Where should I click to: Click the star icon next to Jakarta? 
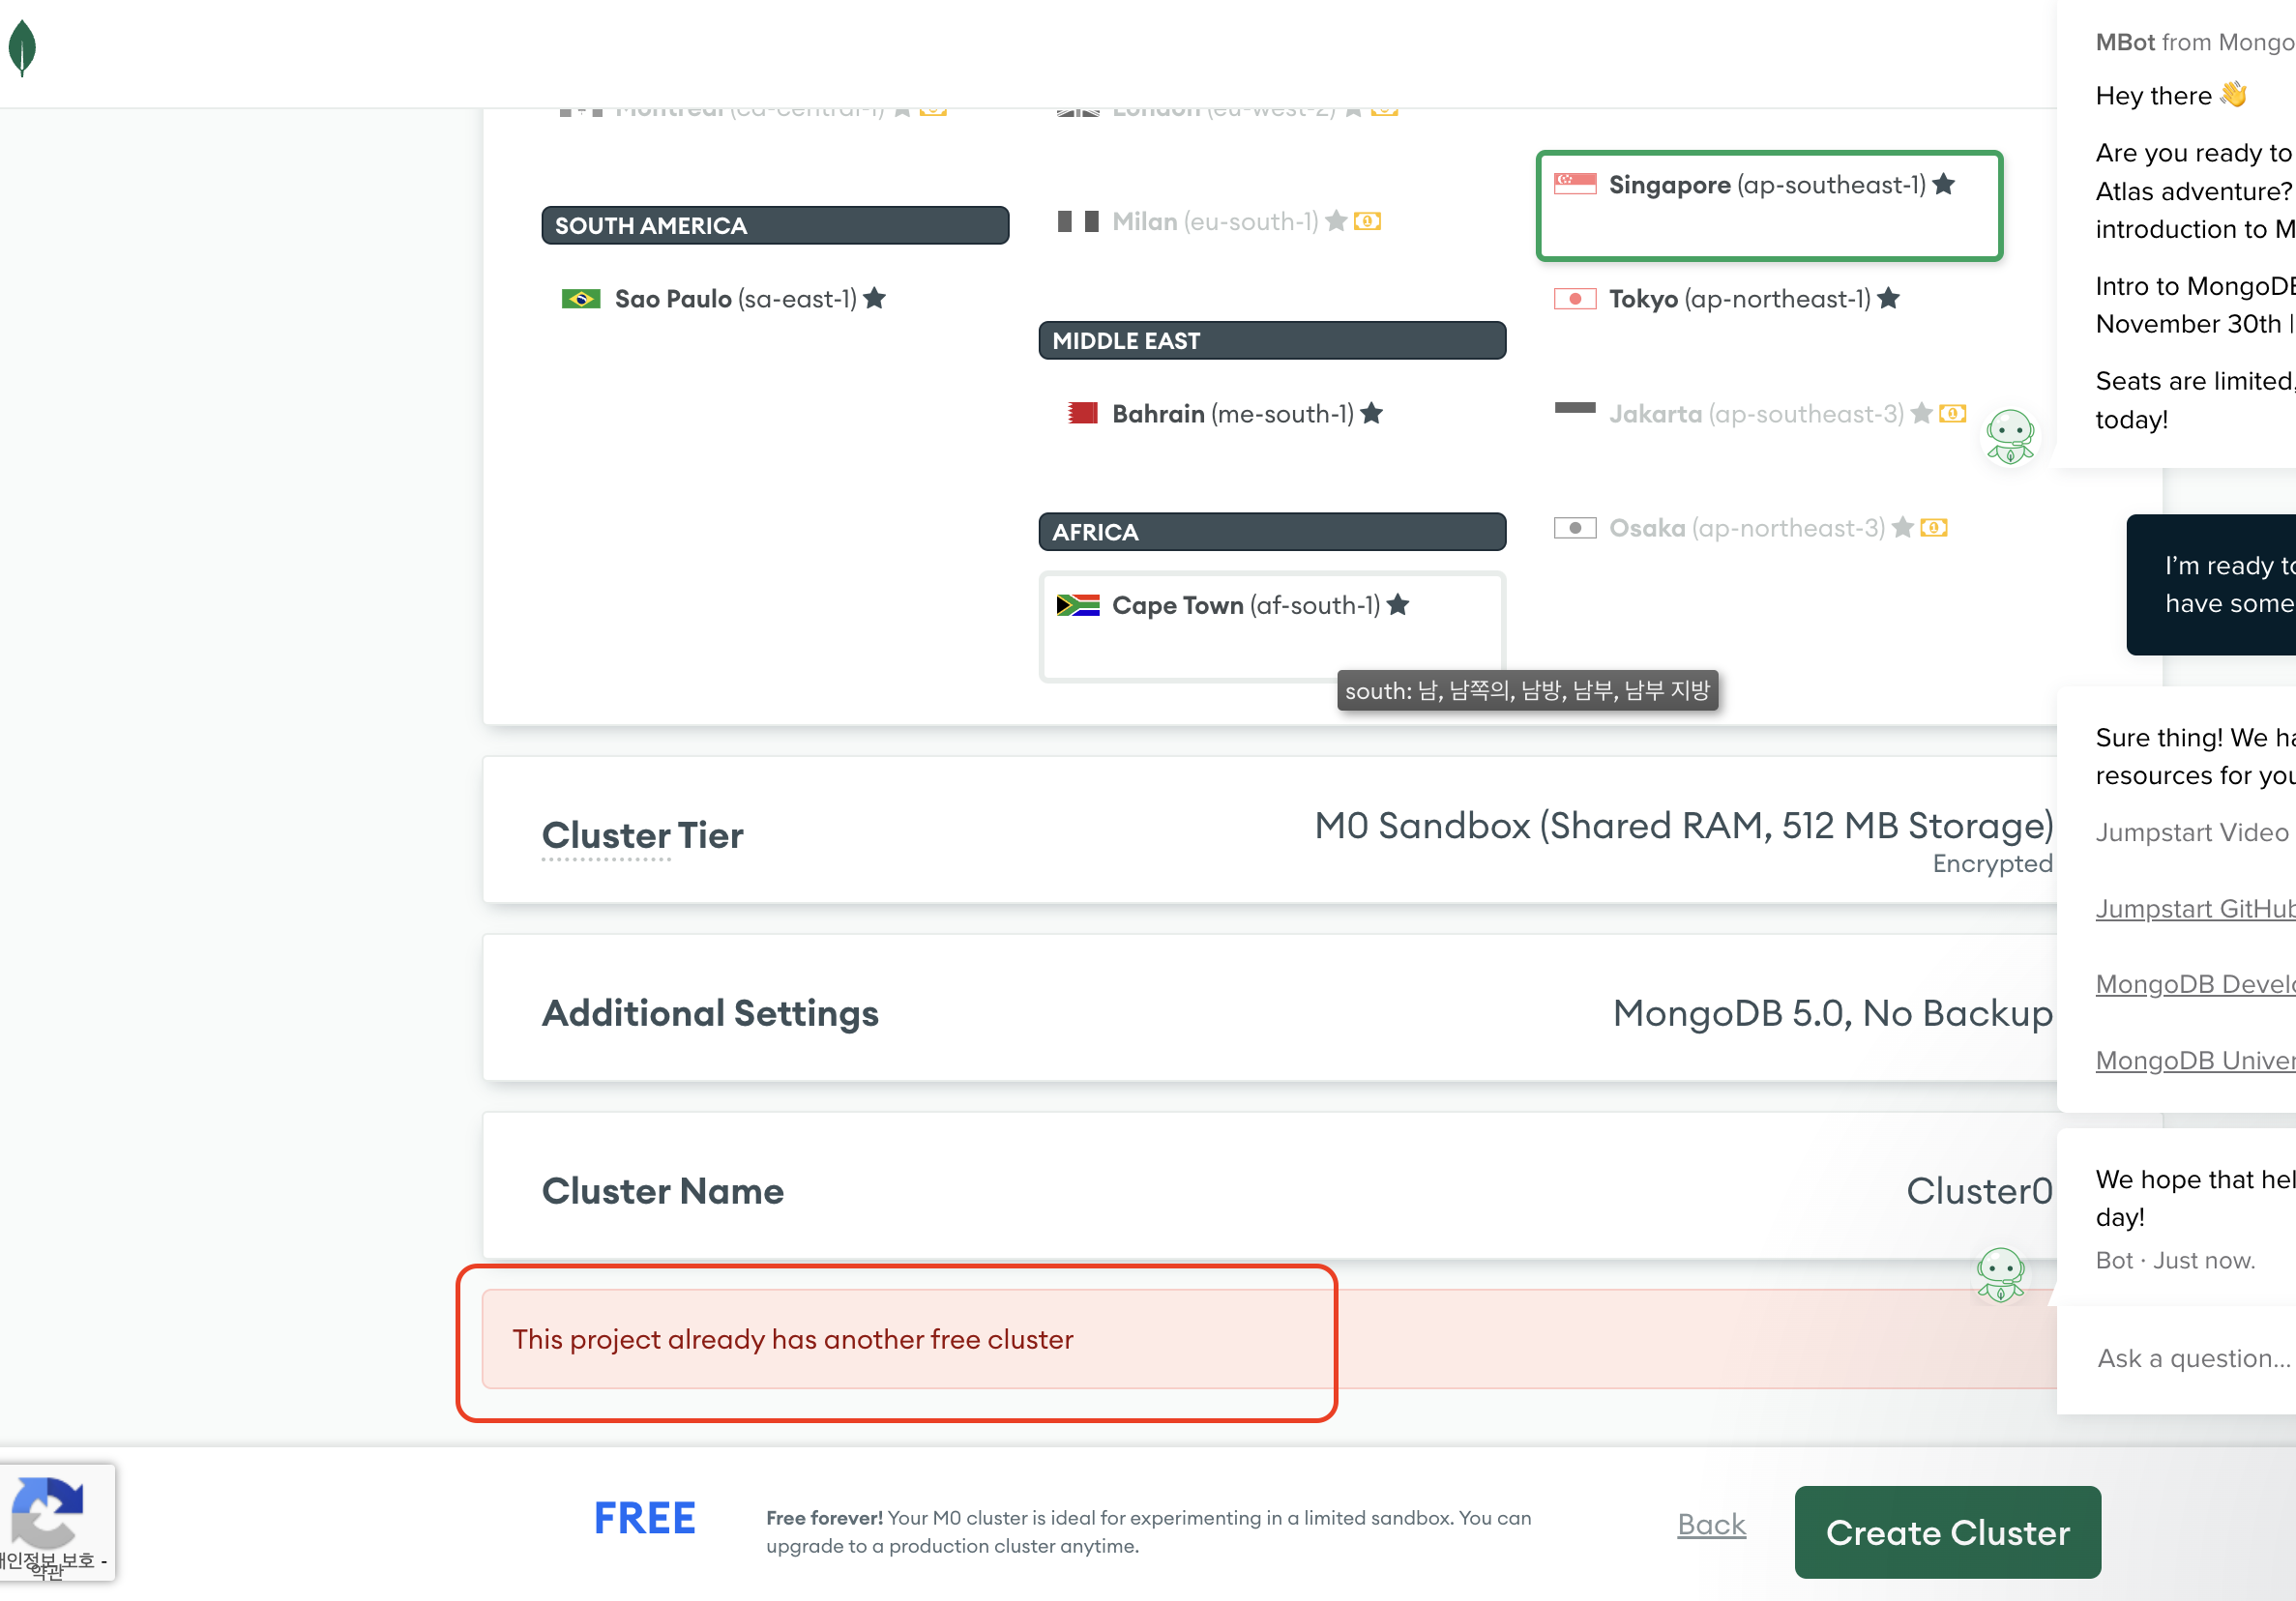(1922, 413)
